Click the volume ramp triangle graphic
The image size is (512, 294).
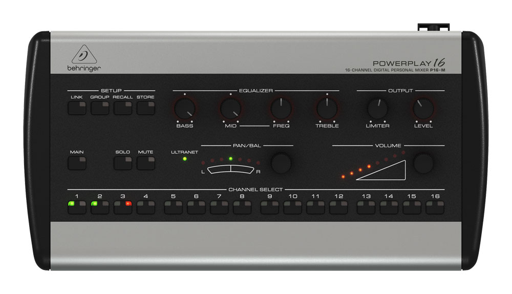click(381, 170)
